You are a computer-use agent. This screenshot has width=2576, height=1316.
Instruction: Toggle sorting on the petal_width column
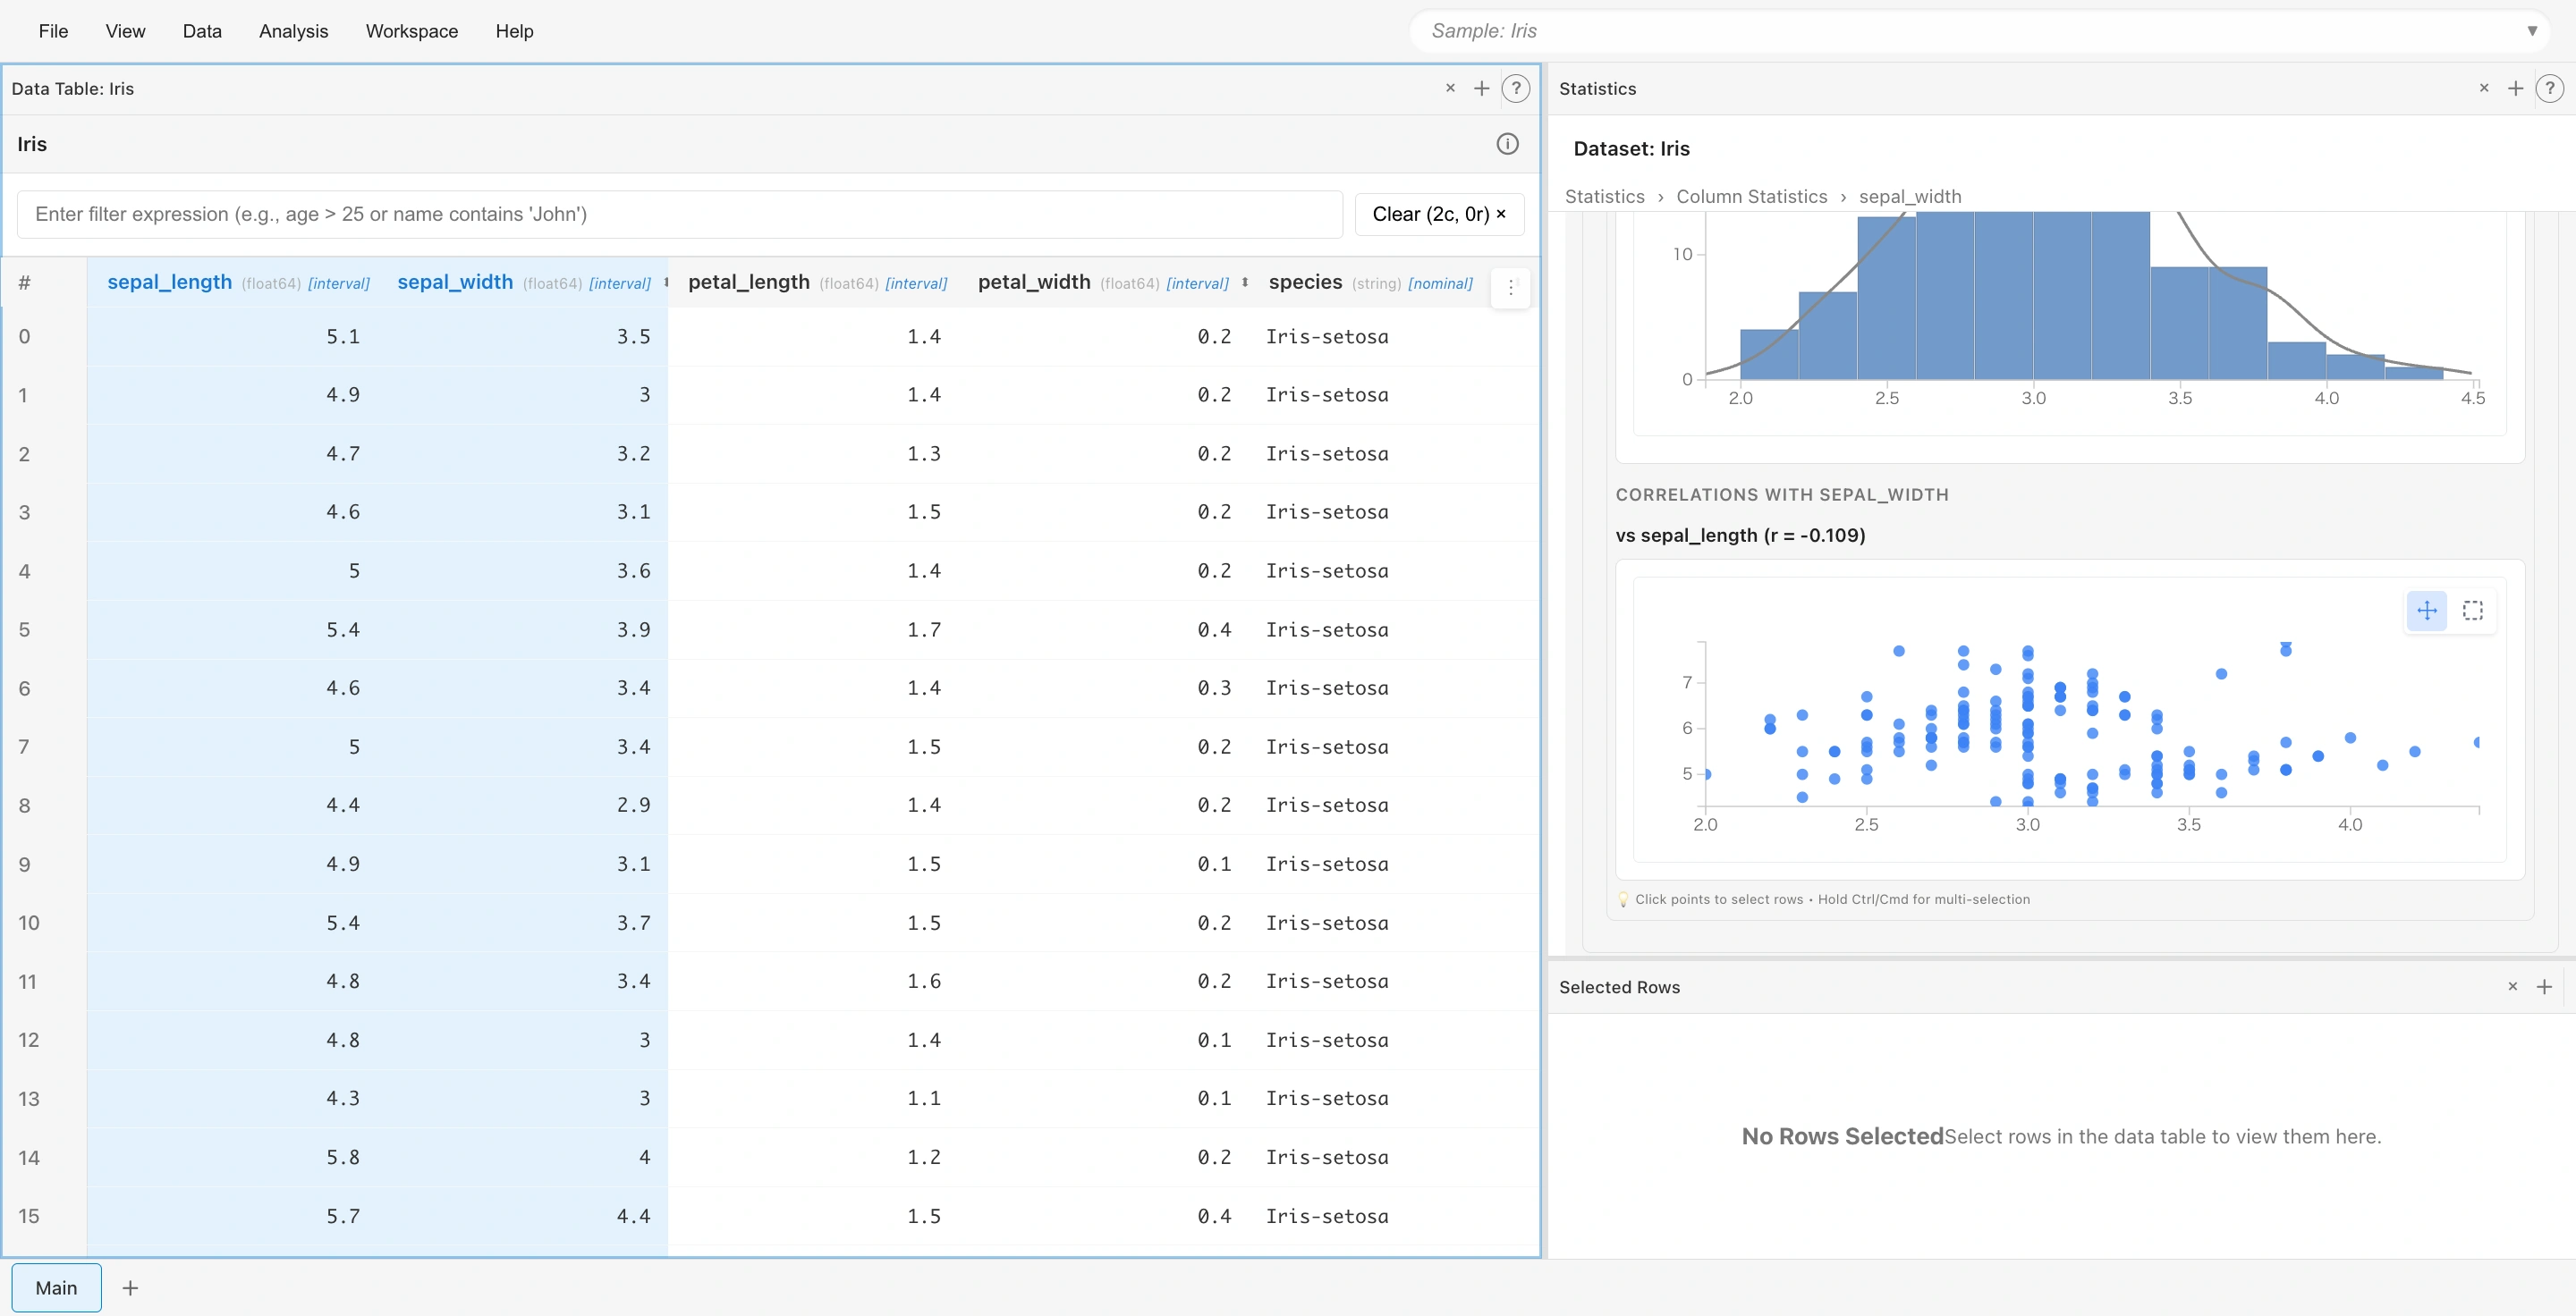tap(1244, 283)
